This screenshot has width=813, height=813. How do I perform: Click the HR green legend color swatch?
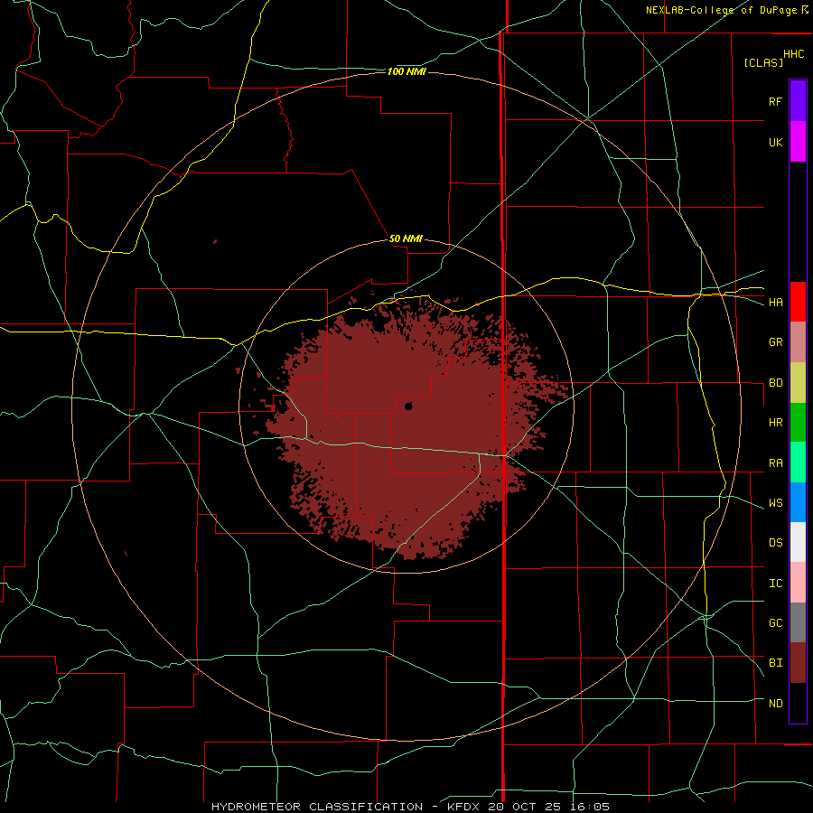(798, 422)
